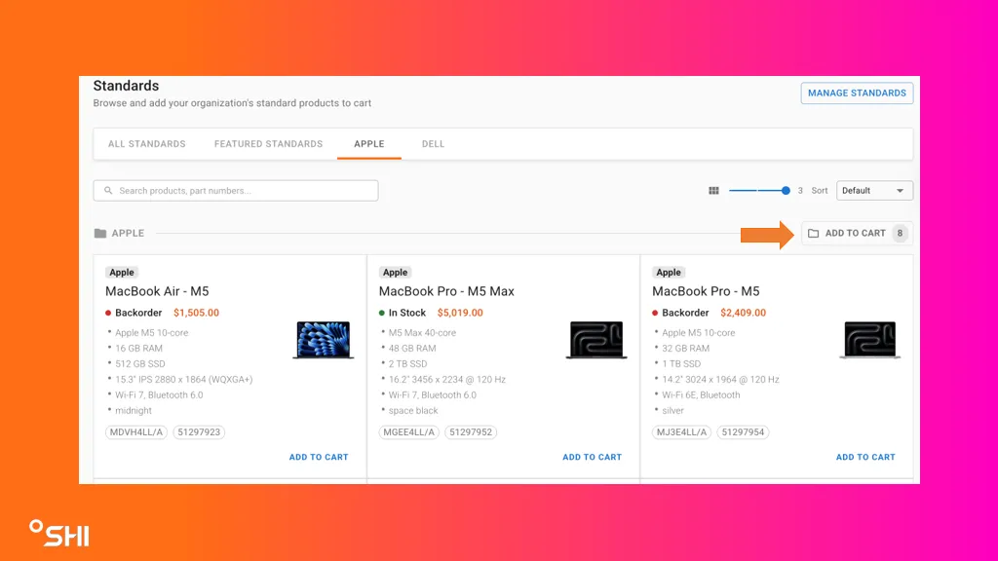The image size is (998, 561).
Task: Focus the search products, part numbers field
Action: (236, 191)
